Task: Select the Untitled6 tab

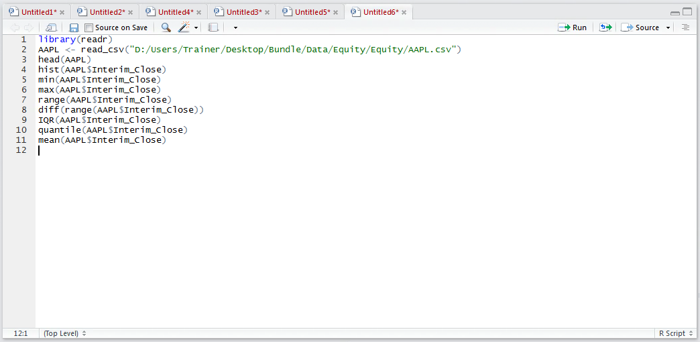Action: coord(382,13)
